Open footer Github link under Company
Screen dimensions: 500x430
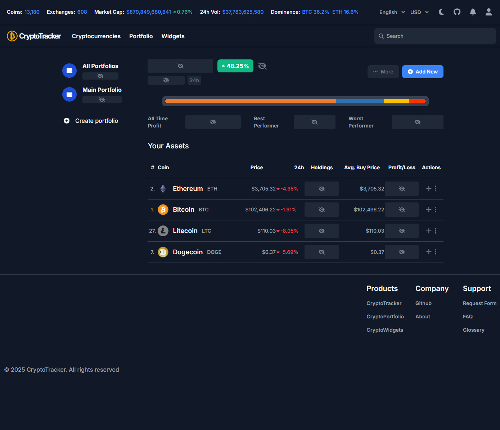point(423,303)
